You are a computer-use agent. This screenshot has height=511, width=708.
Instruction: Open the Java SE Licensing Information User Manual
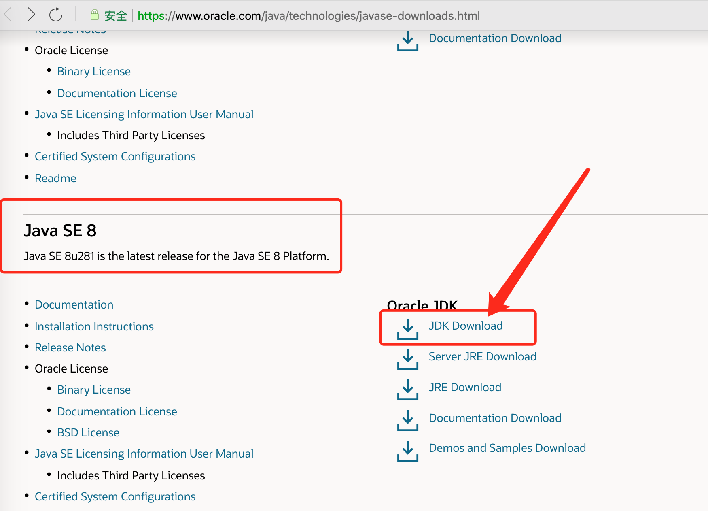144,454
